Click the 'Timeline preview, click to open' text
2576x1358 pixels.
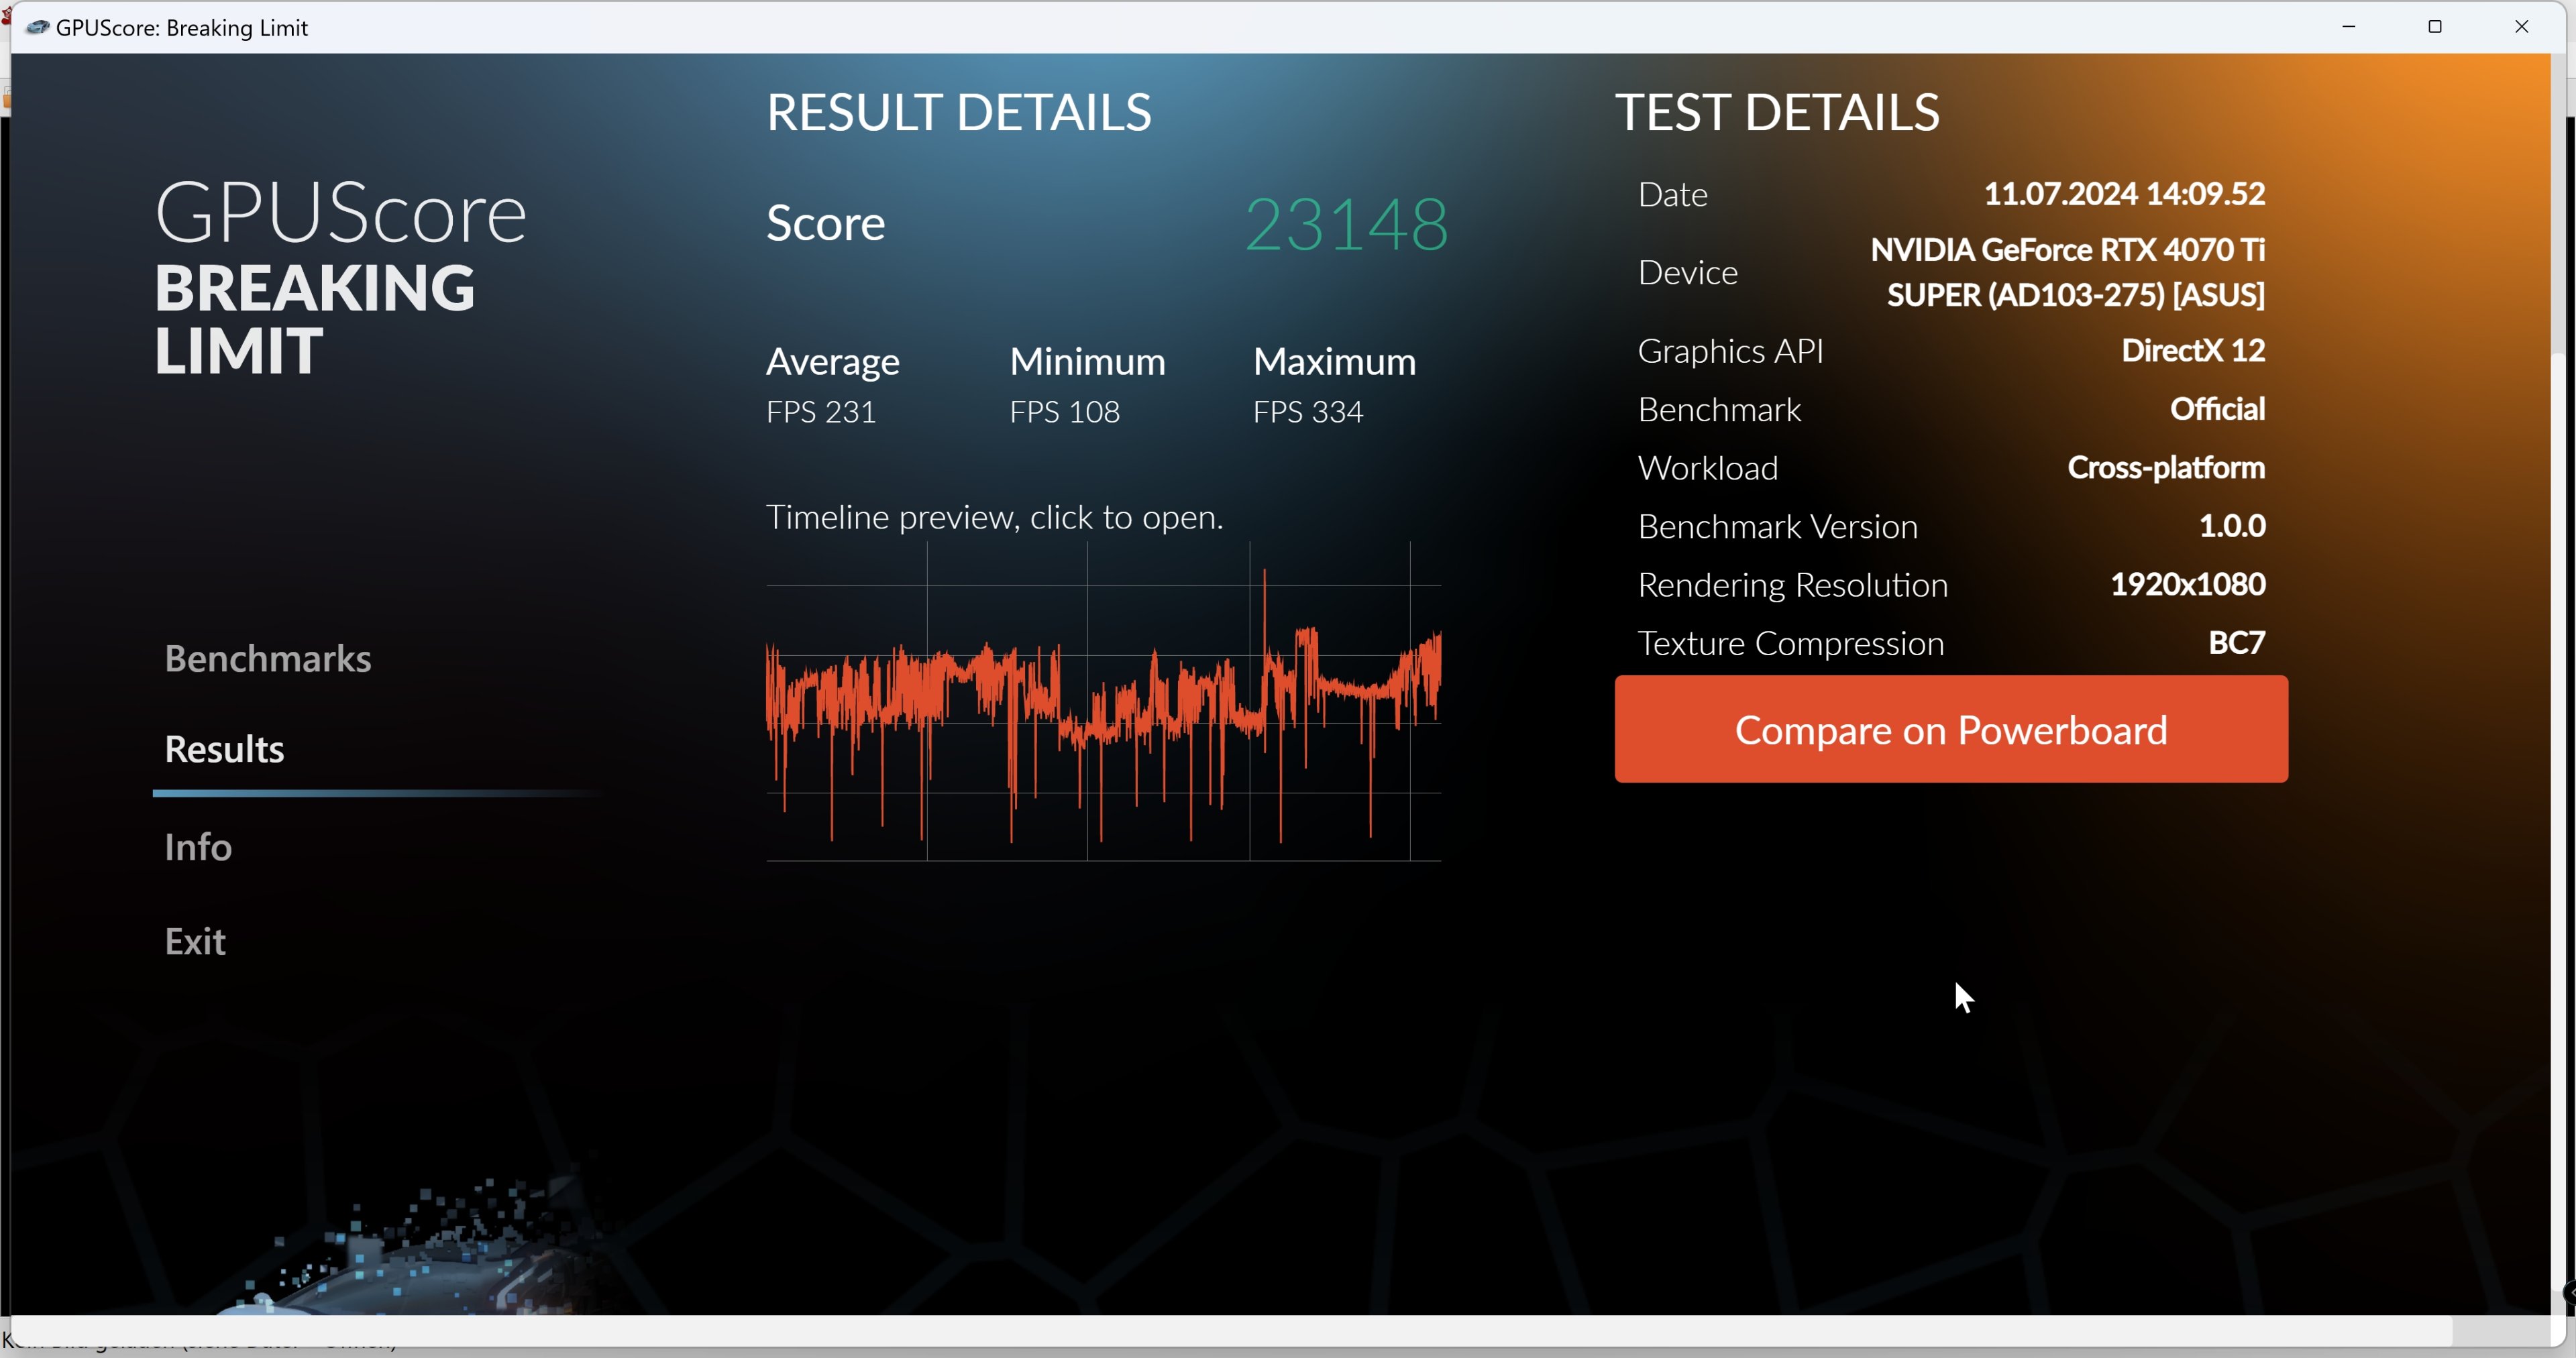point(994,517)
